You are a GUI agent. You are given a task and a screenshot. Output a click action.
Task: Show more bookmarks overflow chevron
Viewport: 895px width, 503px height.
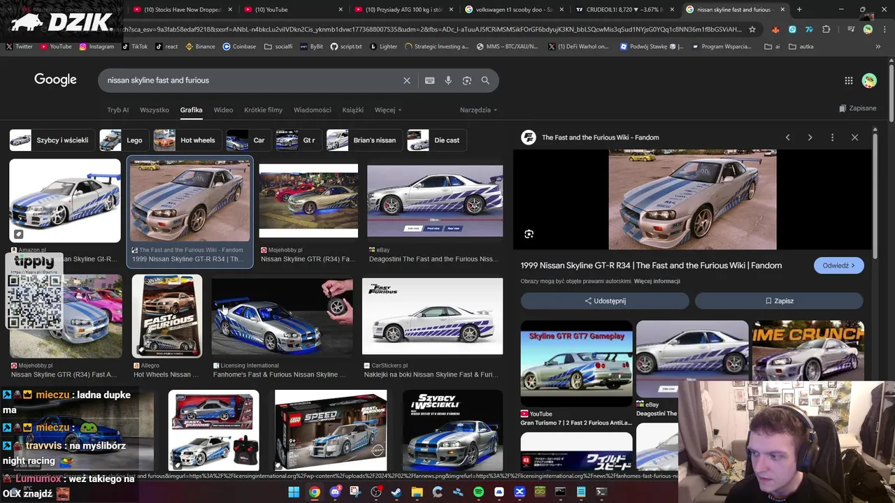(878, 46)
